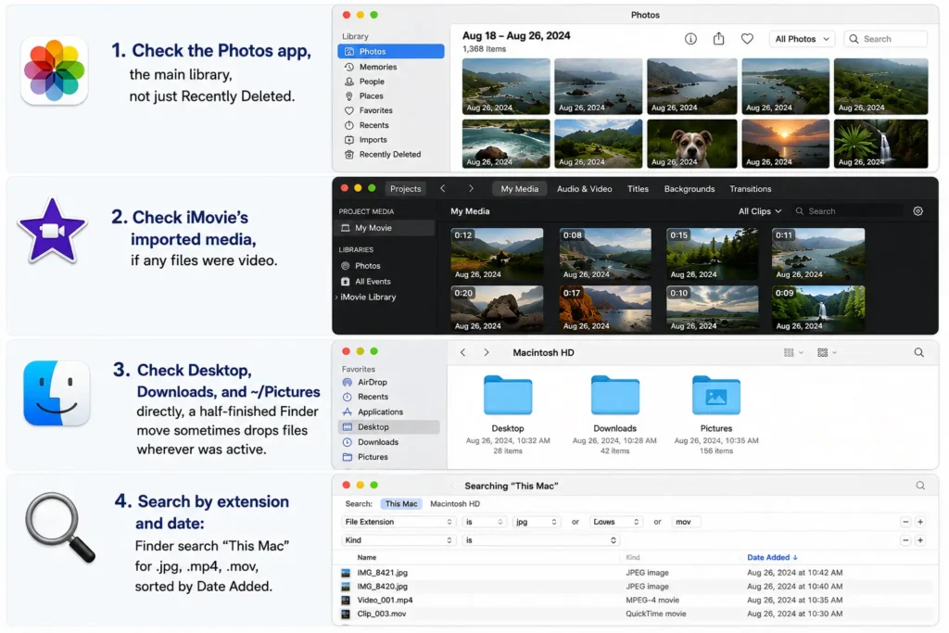
Task: Open the Finder view options dropdown
Action: pos(793,352)
